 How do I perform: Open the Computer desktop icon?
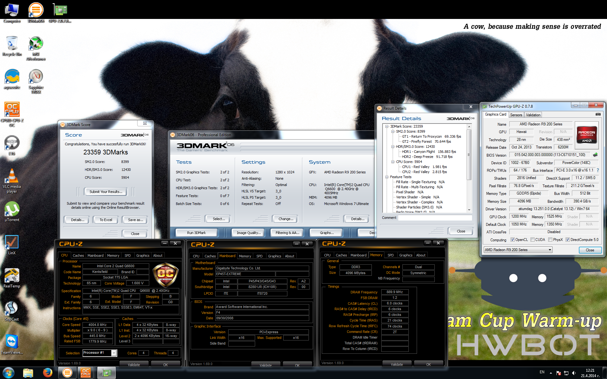tap(12, 13)
